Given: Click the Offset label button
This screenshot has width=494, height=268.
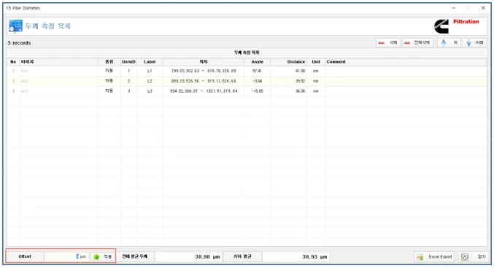Looking at the screenshot, I should 25,256.
